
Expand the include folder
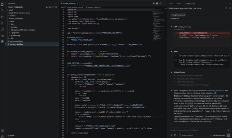pos(14,27)
